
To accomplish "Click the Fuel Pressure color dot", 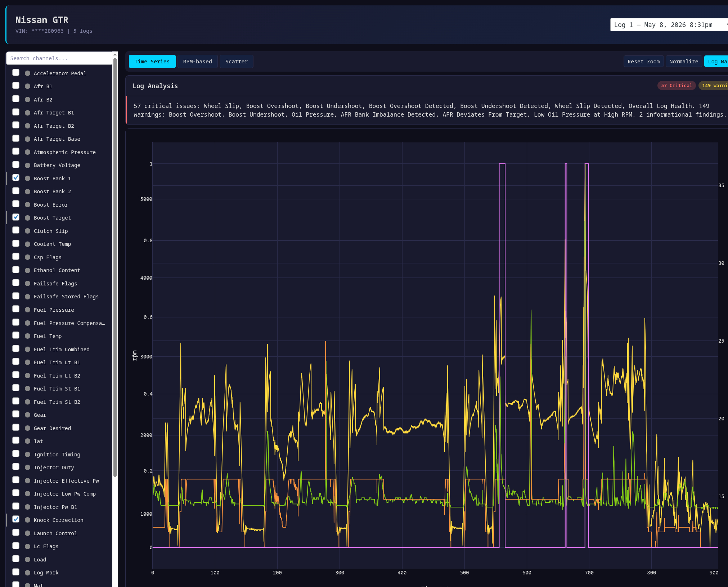I will (27, 310).
